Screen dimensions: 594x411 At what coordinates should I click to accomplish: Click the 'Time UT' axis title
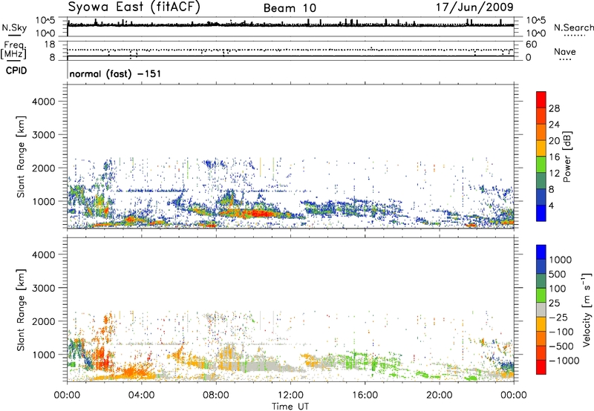(290, 407)
